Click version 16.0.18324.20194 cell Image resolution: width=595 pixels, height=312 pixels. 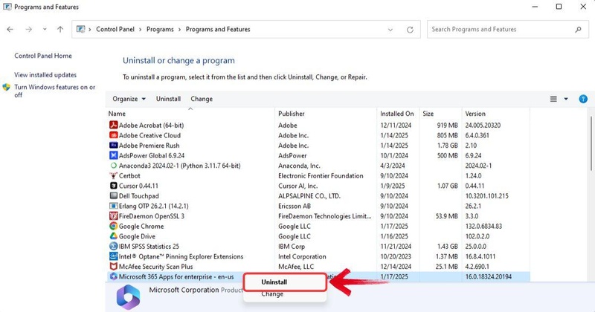click(x=489, y=276)
